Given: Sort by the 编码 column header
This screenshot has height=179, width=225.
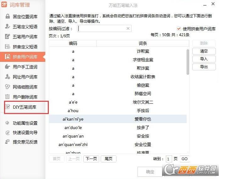Looking at the screenshot, I should pyautogui.click(x=73, y=43).
